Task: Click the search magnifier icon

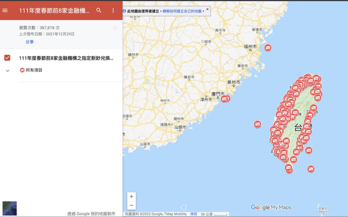Action: (x=99, y=10)
